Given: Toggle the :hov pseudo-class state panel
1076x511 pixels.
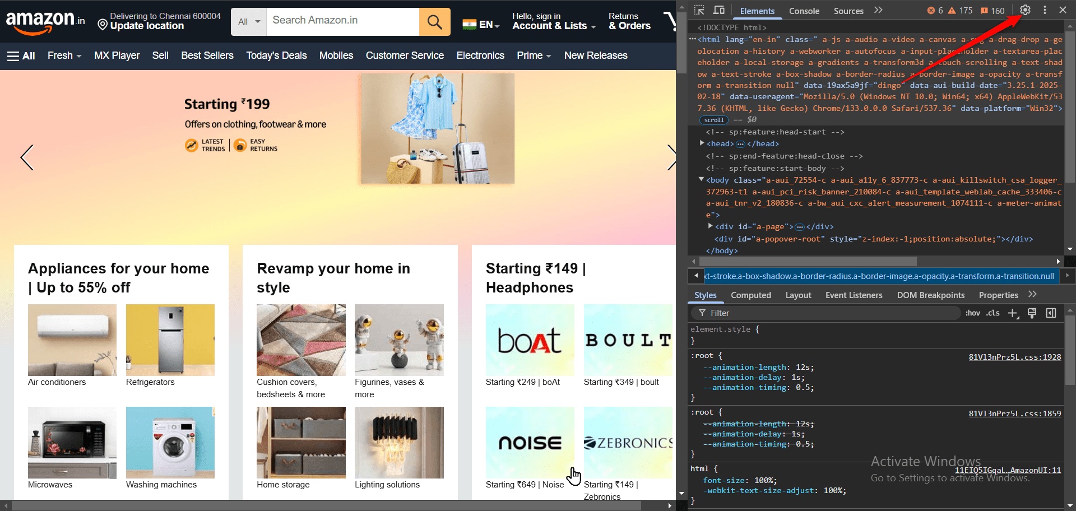Looking at the screenshot, I should [972, 313].
